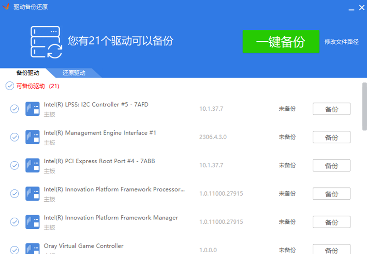Uncheck the Management Engine Interface driver
Viewport: 367px width, 254px height.
point(15,137)
